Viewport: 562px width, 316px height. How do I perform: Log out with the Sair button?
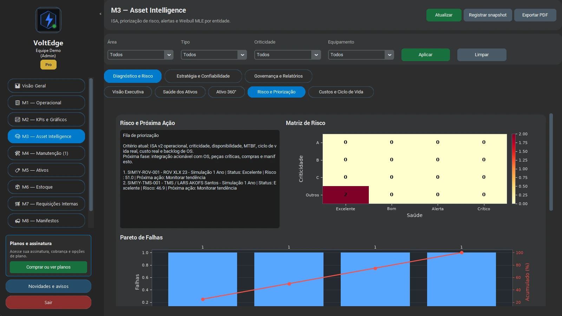48,302
